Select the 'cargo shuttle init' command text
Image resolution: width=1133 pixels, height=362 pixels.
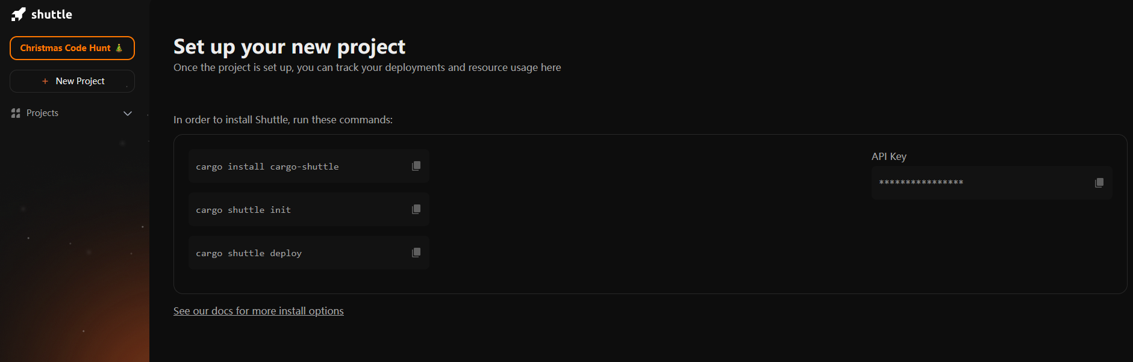click(x=243, y=210)
